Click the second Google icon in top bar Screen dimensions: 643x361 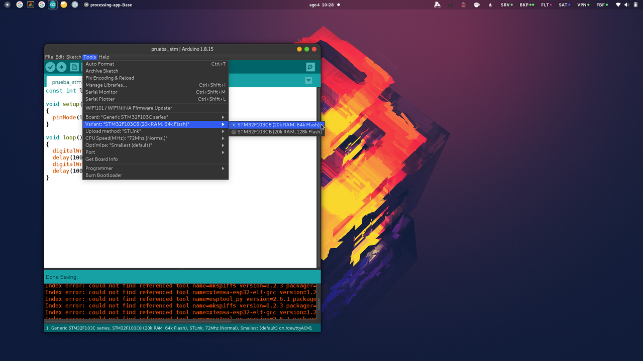point(42,5)
